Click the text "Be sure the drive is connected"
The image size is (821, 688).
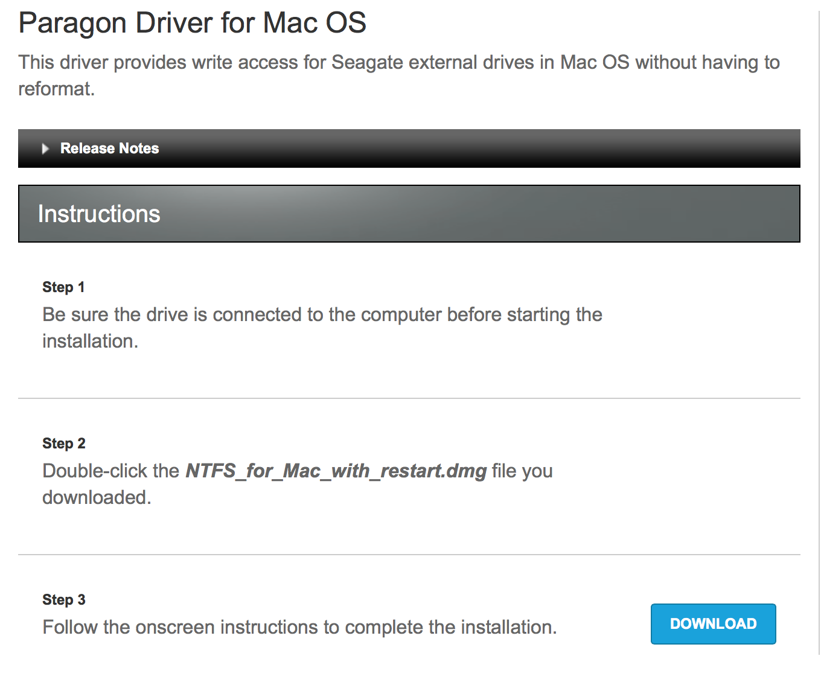pyautogui.click(x=182, y=314)
